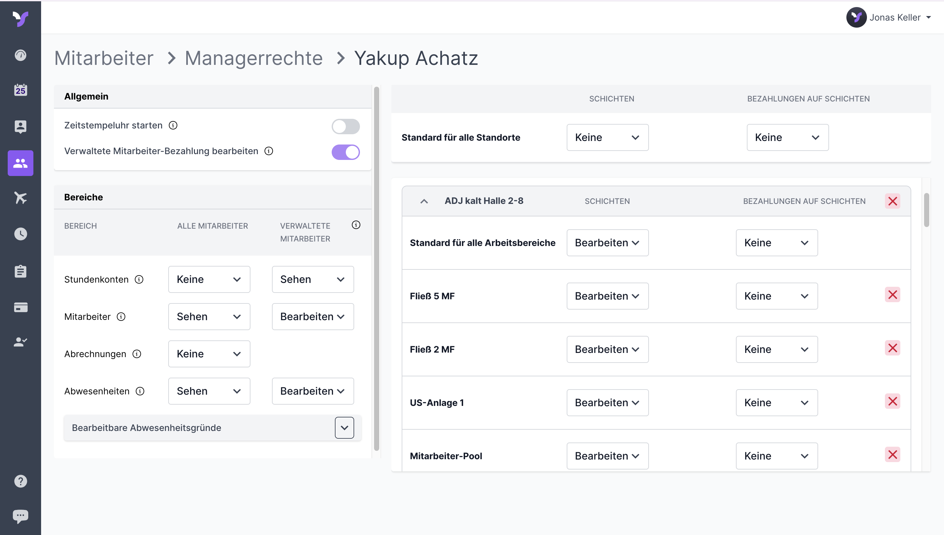The width and height of the screenshot is (944, 535).
Task: Open US-Anlage 1 Bezahlungen dropdown
Action: pos(777,403)
